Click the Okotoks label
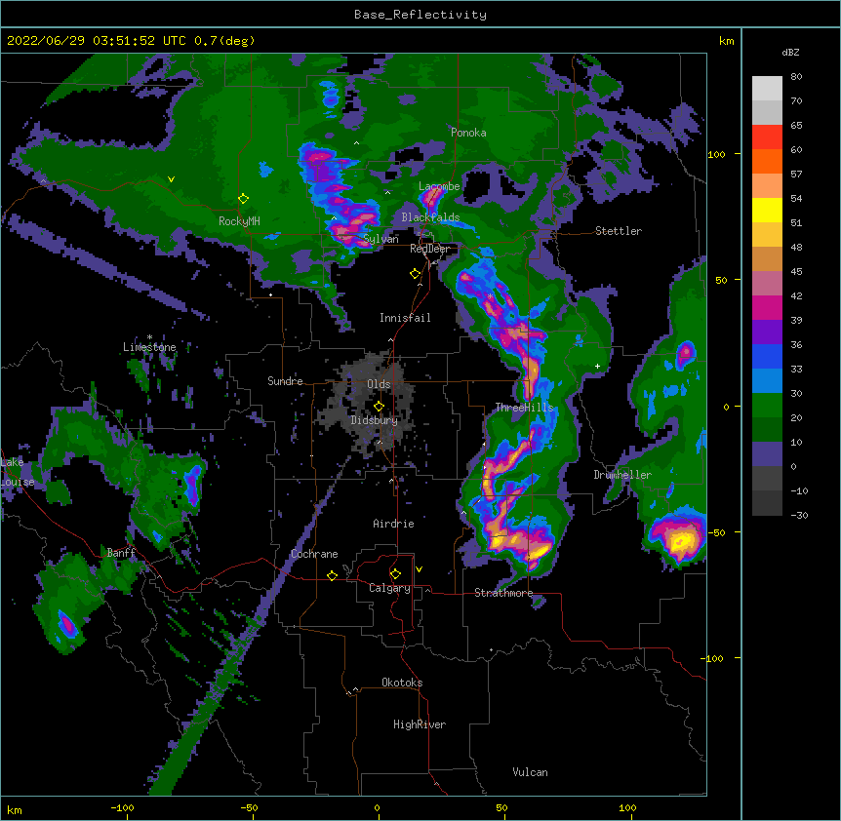The height and width of the screenshot is (821, 841). coord(402,683)
